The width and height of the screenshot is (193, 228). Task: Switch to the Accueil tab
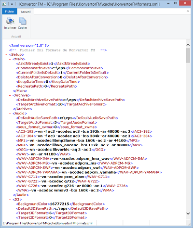pos(26,12)
